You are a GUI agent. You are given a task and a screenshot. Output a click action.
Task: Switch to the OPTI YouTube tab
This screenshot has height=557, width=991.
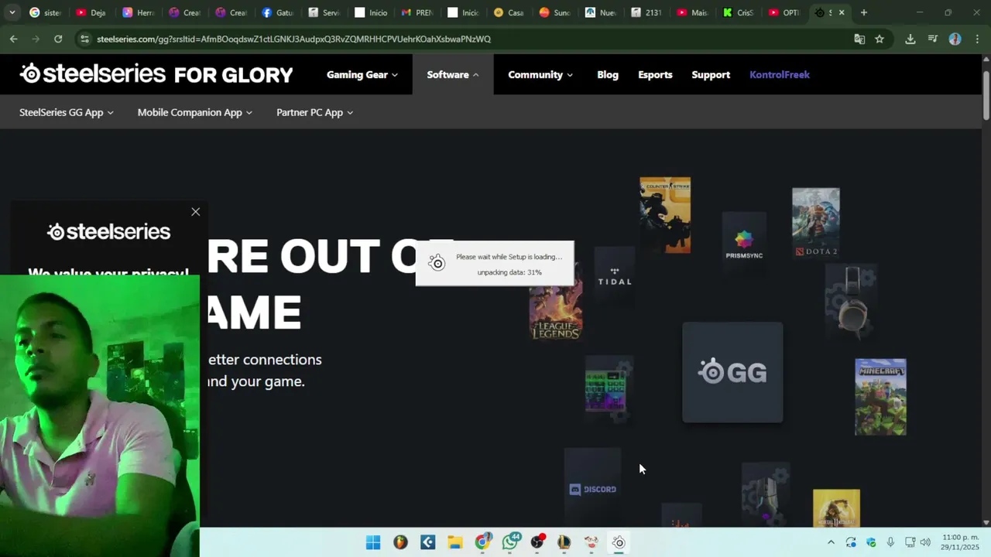coord(784,12)
